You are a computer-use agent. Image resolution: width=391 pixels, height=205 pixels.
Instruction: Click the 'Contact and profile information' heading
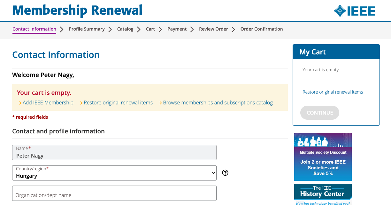[x=58, y=131]
